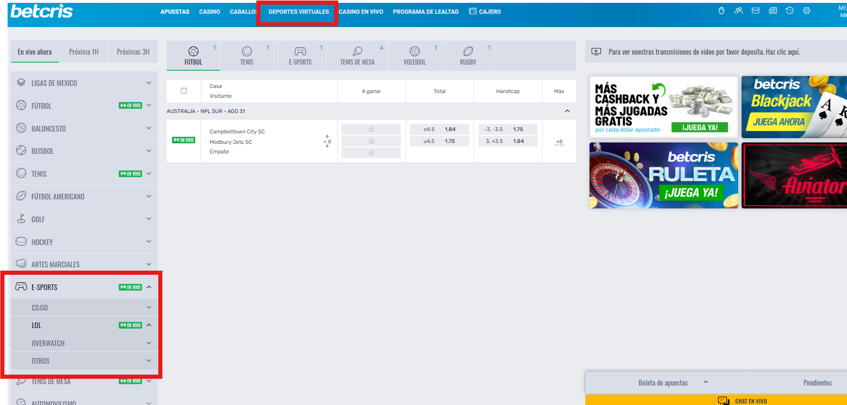The width and height of the screenshot is (847, 405).
Task: Switch to Próximas 3H tab
Action: pyautogui.click(x=133, y=52)
